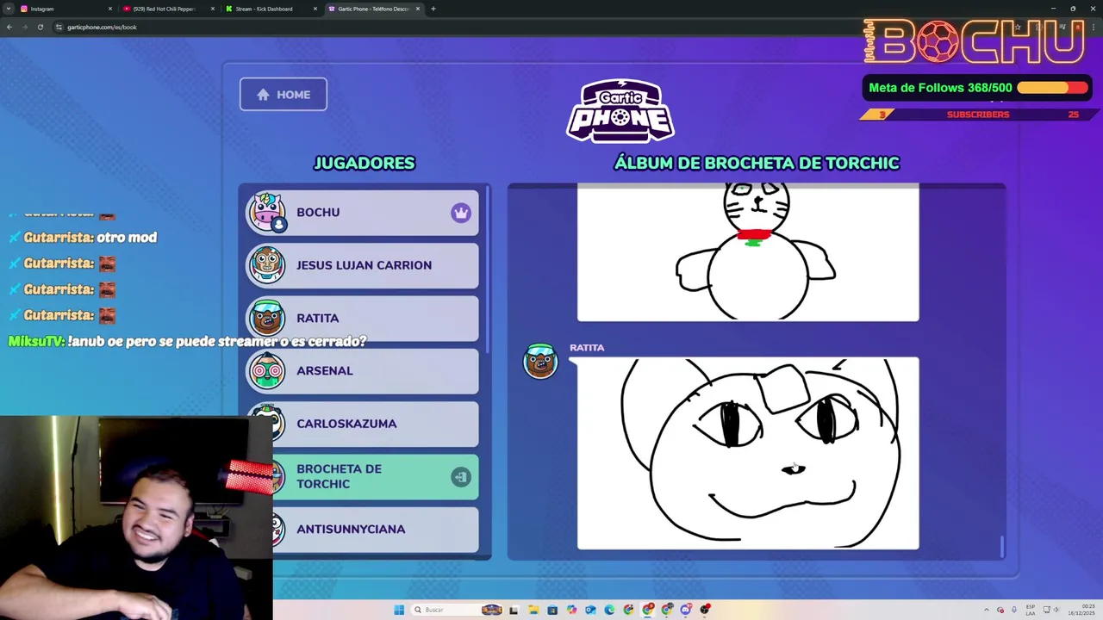1103x620 pixels.
Task: Click the HOME button
Action: (x=284, y=95)
